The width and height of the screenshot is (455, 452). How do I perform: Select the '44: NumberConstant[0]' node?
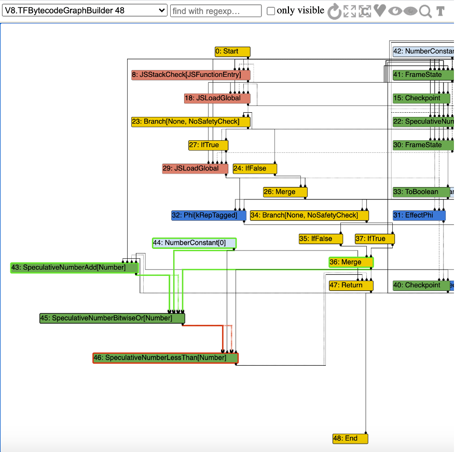pyautogui.click(x=194, y=243)
